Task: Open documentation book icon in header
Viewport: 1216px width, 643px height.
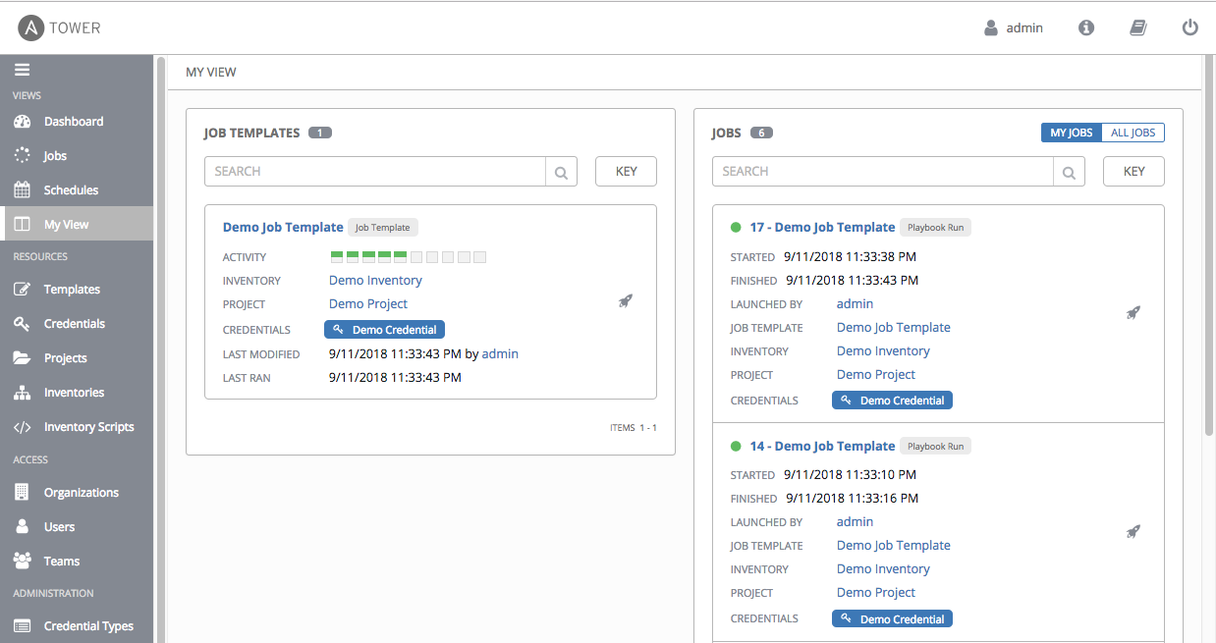Action: [x=1138, y=27]
